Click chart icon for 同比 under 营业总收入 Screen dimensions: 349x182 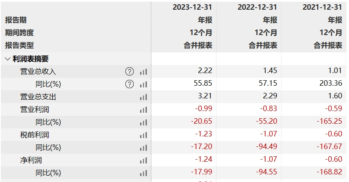point(143,84)
